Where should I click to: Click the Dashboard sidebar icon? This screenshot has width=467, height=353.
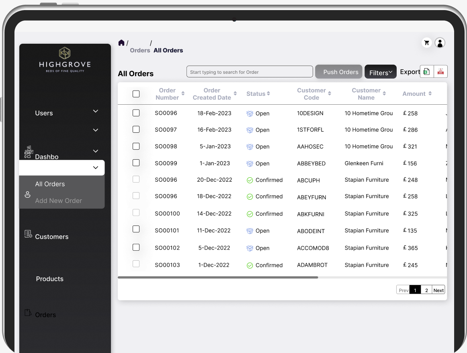click(28, 152)
